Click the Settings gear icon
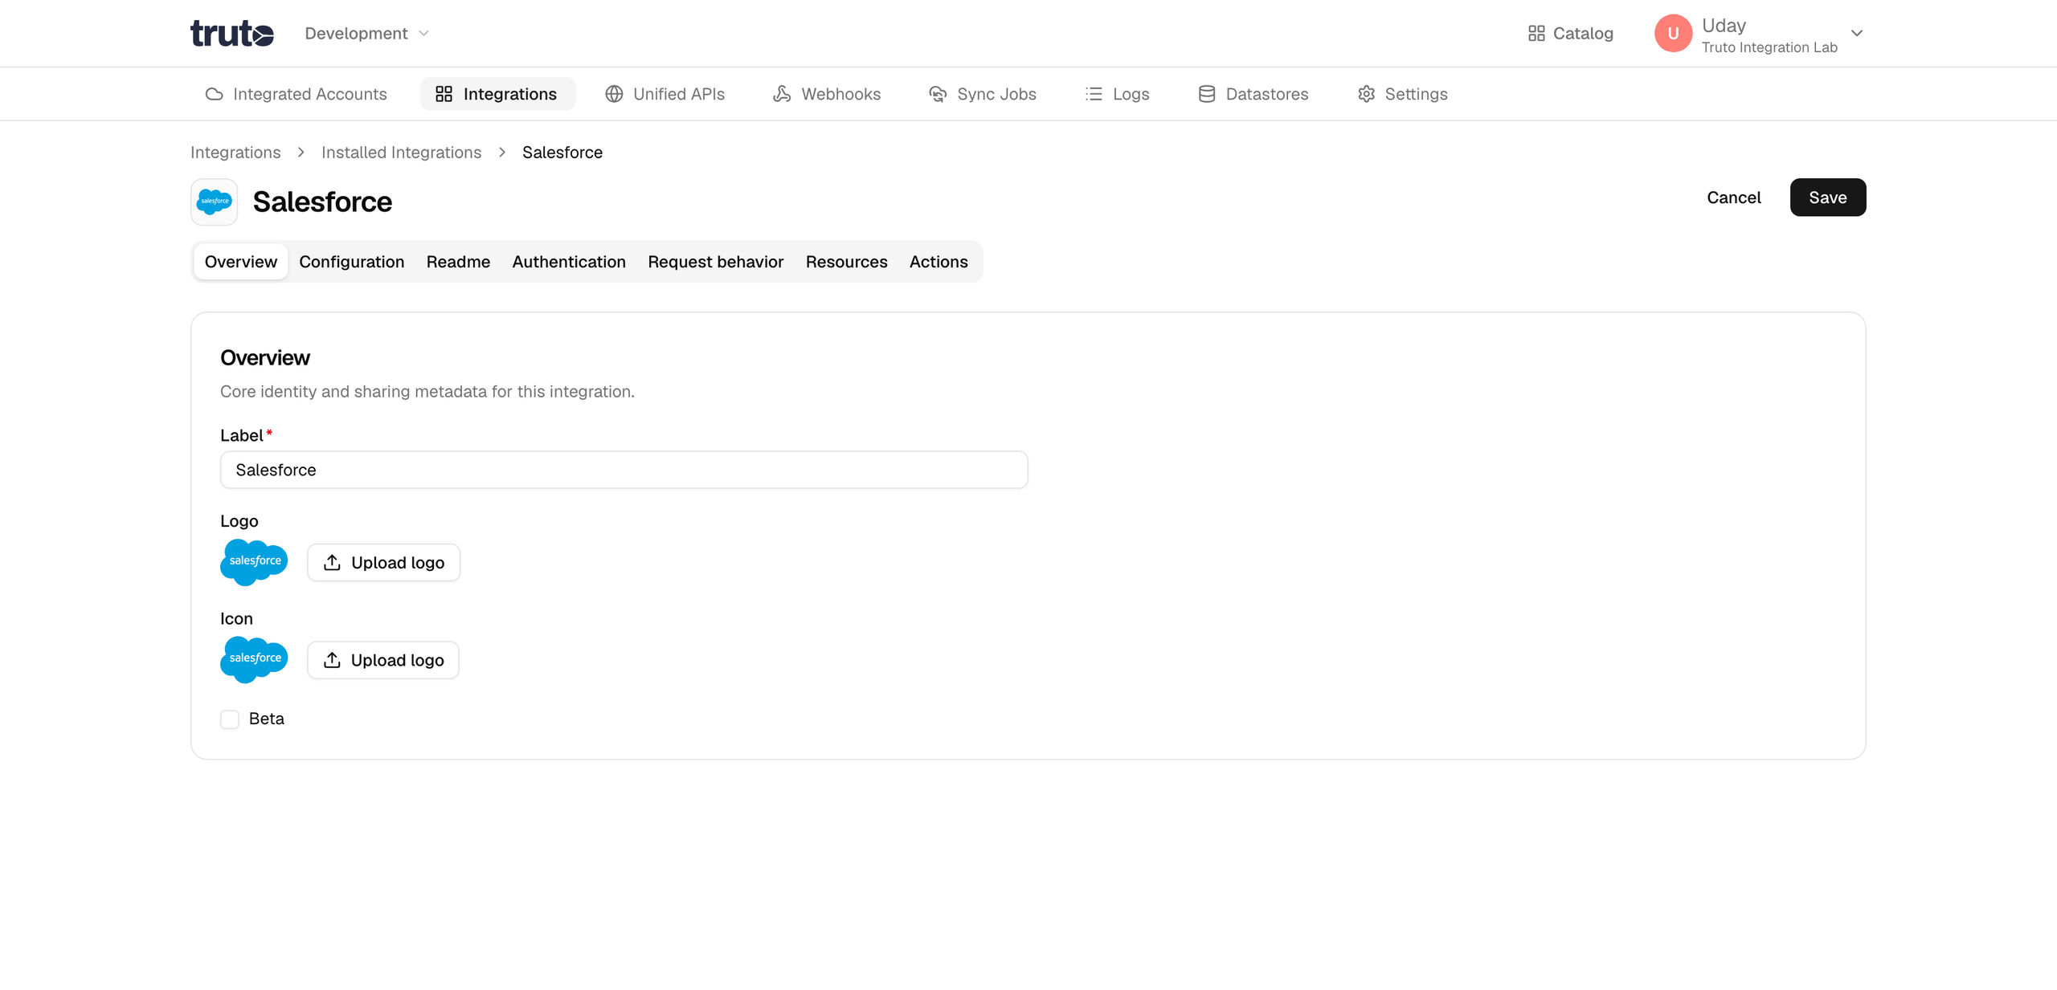This screenshot has height=990, width=2057. [x=1366, y=94]
